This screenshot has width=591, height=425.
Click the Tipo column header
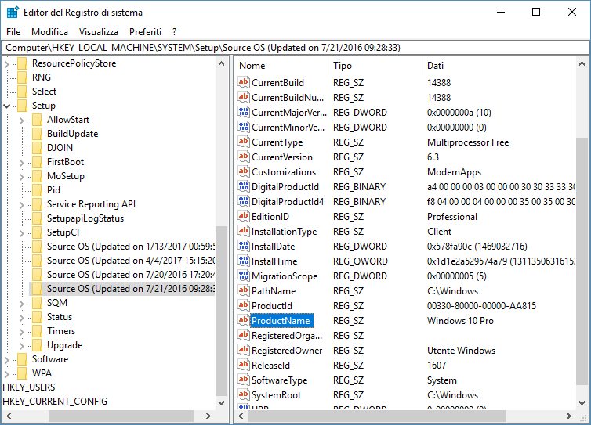click(x=374, y=66)
